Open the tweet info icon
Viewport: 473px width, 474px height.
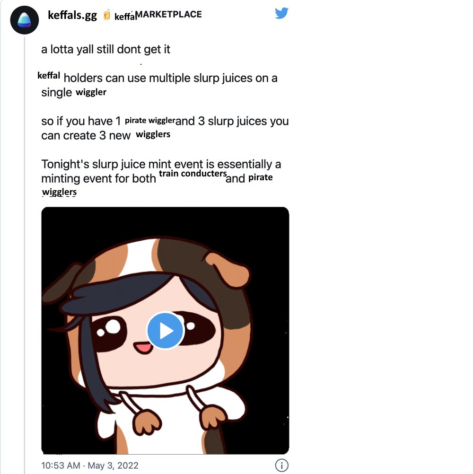pyautogui.click(x=282, y=465)
